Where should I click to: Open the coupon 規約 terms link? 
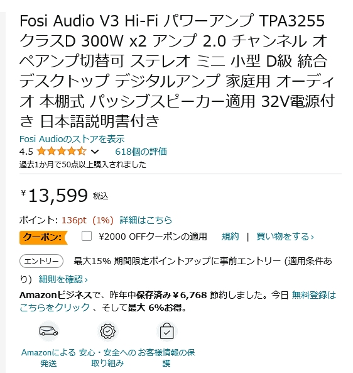click(x=230, y=237)
